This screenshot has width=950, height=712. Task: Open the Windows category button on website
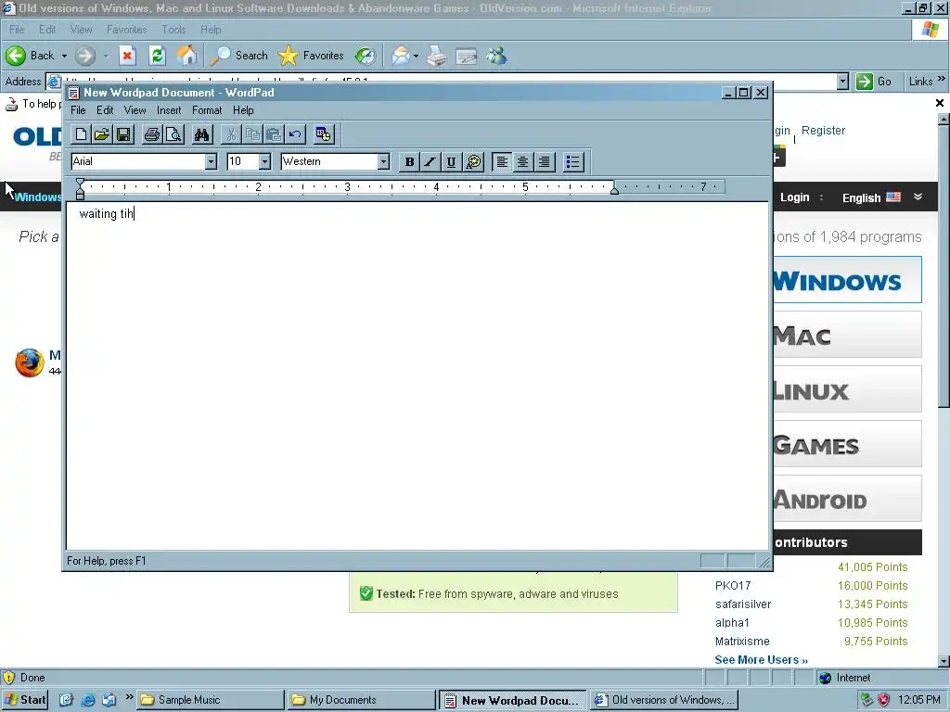(x=847, y=280)
